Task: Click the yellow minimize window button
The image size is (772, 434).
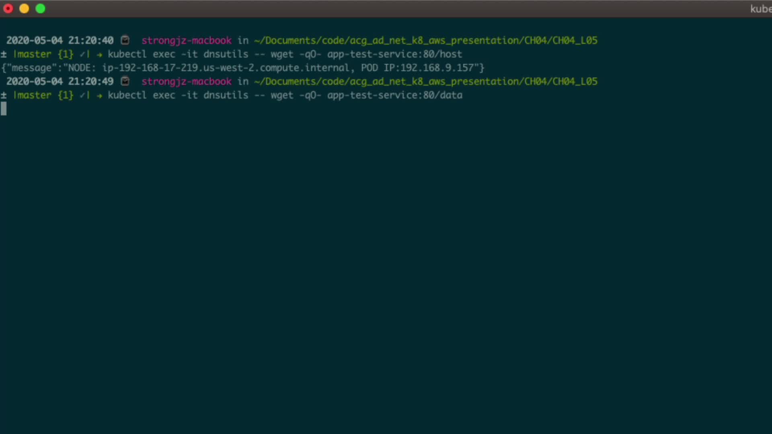Action: [x=24, y=8]
